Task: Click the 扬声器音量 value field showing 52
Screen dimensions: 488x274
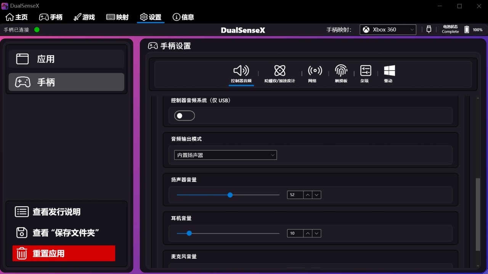Action: [295, 195]
